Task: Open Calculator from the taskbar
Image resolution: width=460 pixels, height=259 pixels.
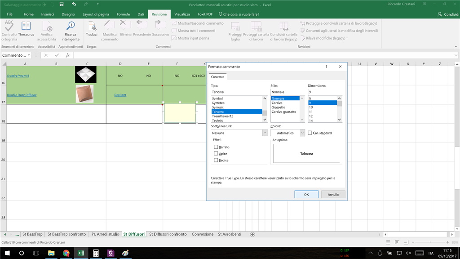Action: pos(96,253)
